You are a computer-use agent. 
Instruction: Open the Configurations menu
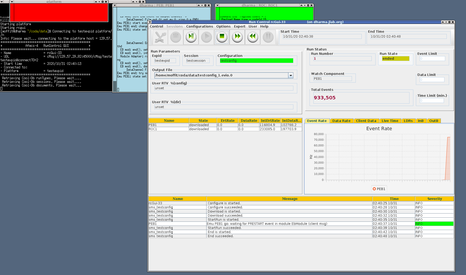[x=200, y=26]
